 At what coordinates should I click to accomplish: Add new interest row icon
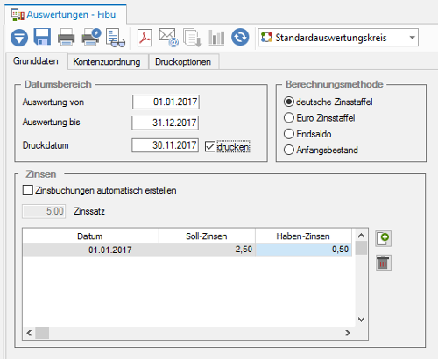pos(384,239)
